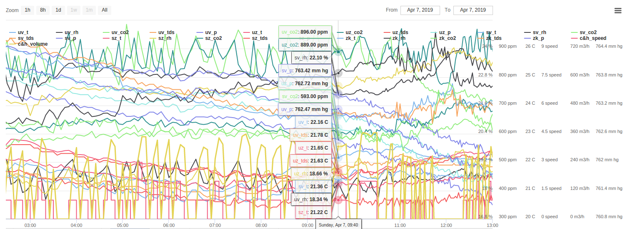Toggle sv_co2 legend item
Image resolution: width=633 pixels, height=229 pixels.
[583, 32]
